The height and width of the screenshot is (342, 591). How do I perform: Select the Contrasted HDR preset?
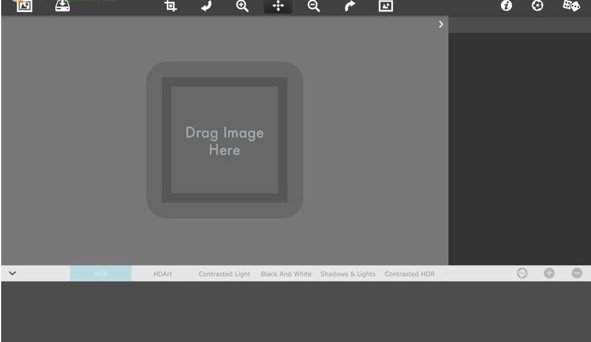(x=409, y=274)
